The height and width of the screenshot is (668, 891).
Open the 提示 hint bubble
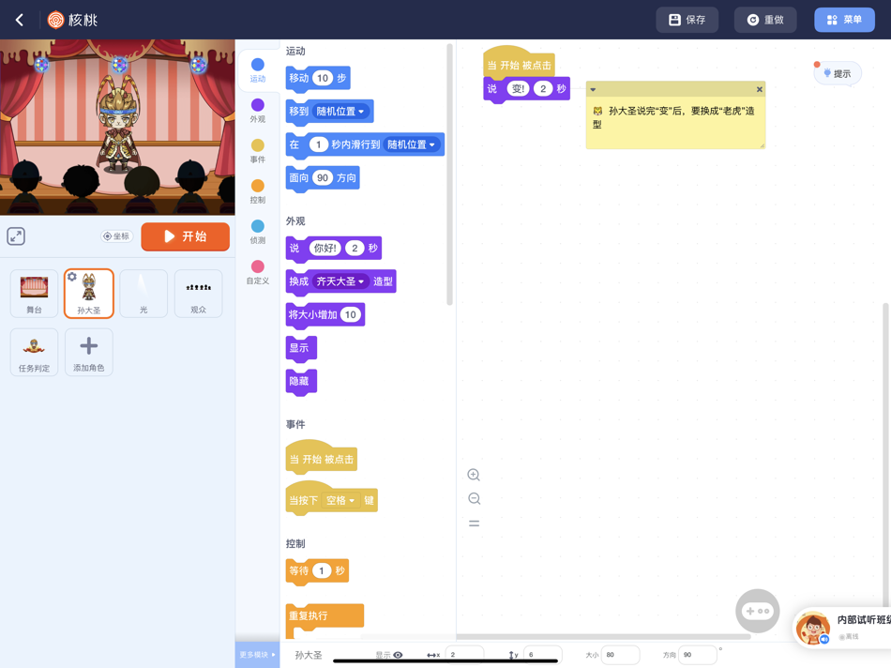(x=837, y=73)
